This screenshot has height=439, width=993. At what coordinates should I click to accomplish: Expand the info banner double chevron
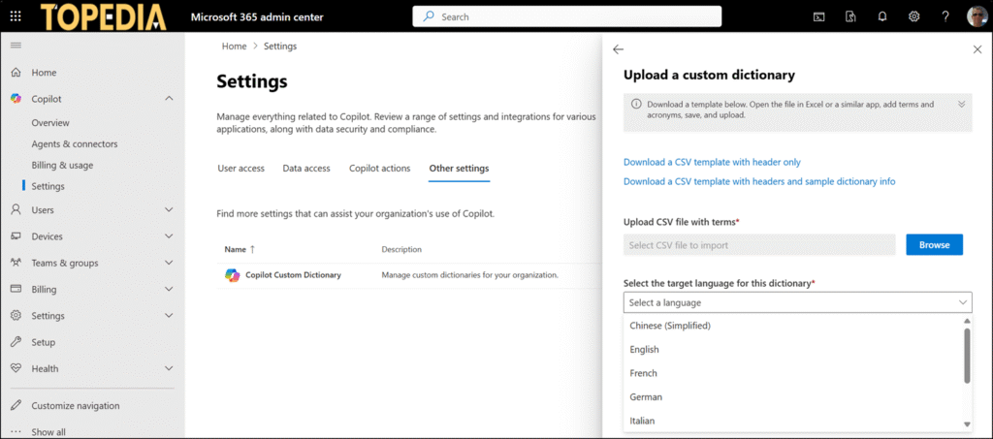(961, 104)
